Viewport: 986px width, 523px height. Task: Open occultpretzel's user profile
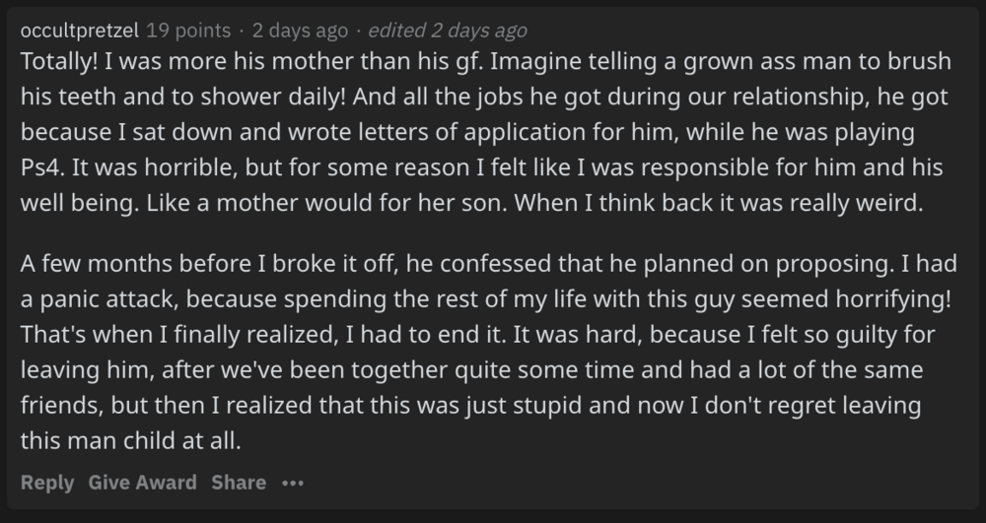coord(80,31)
